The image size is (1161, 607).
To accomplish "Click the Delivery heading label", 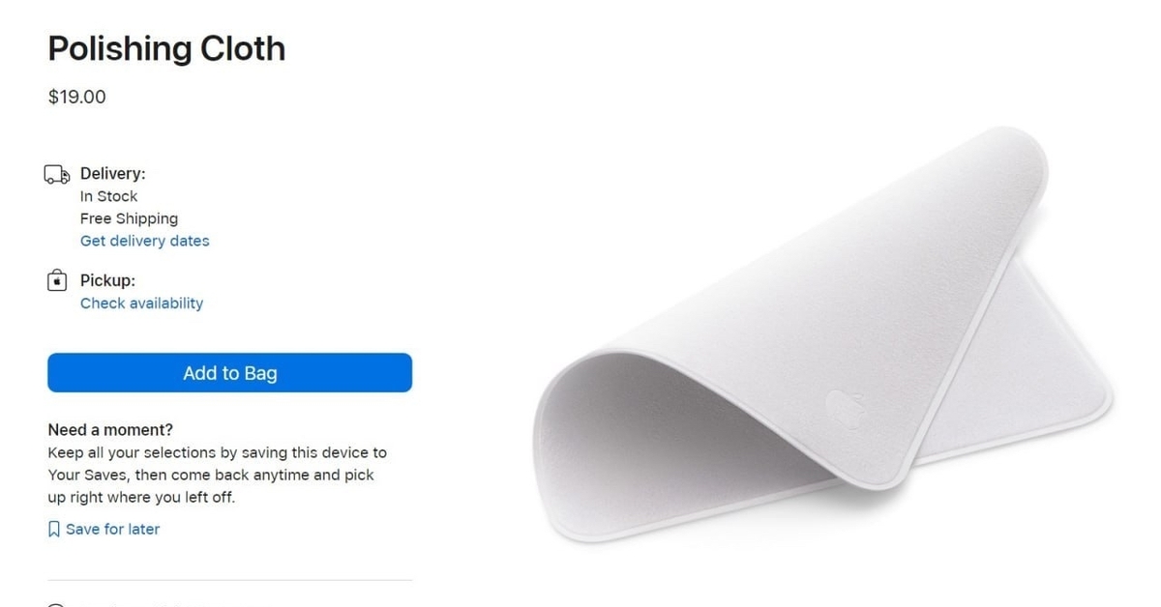I will 112,174.
